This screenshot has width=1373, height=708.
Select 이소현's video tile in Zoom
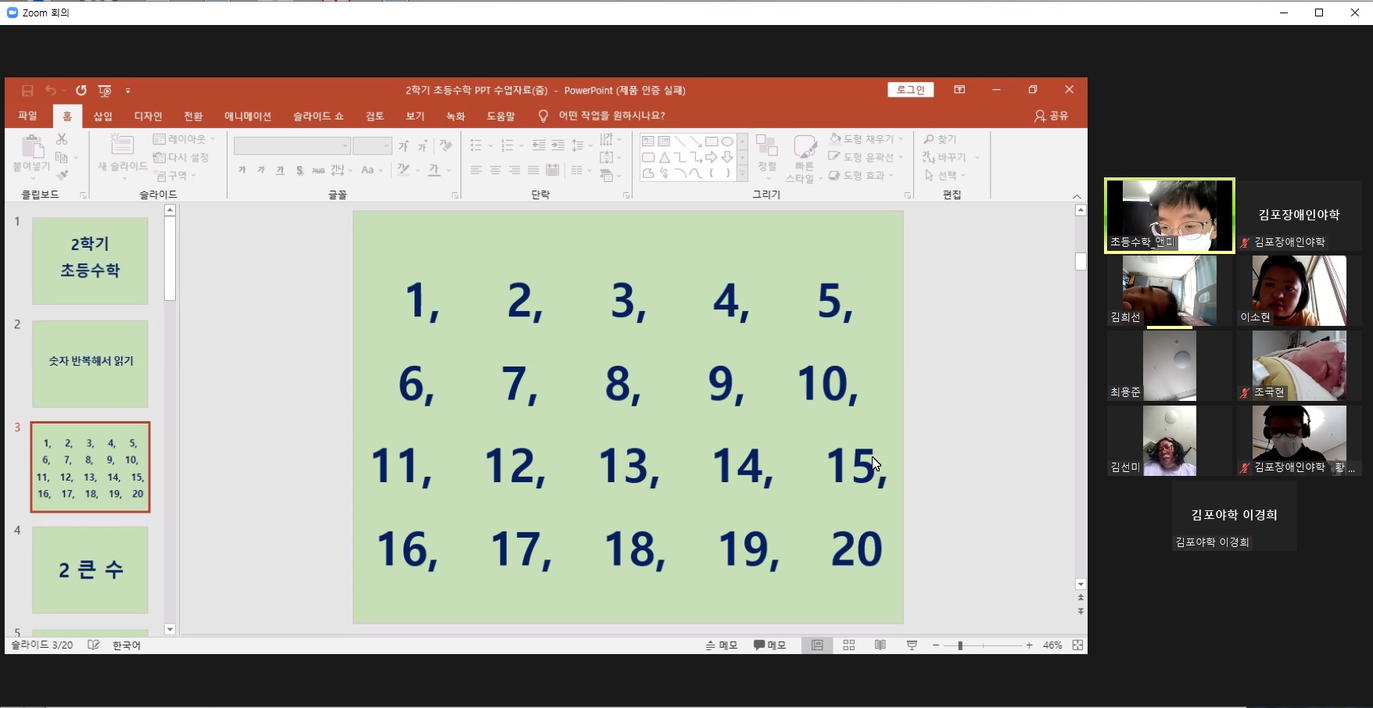tap(1300, 291)
